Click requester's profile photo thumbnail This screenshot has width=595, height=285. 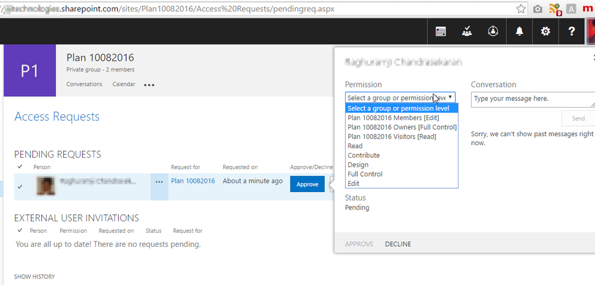click(x=45, y=186)
